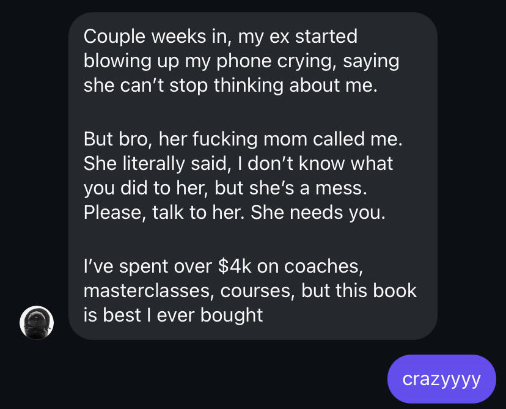Click the text "masterclasses, courses, but this book"
The height and width of the screenshot is (409, 506).
(x=249, y=290)
